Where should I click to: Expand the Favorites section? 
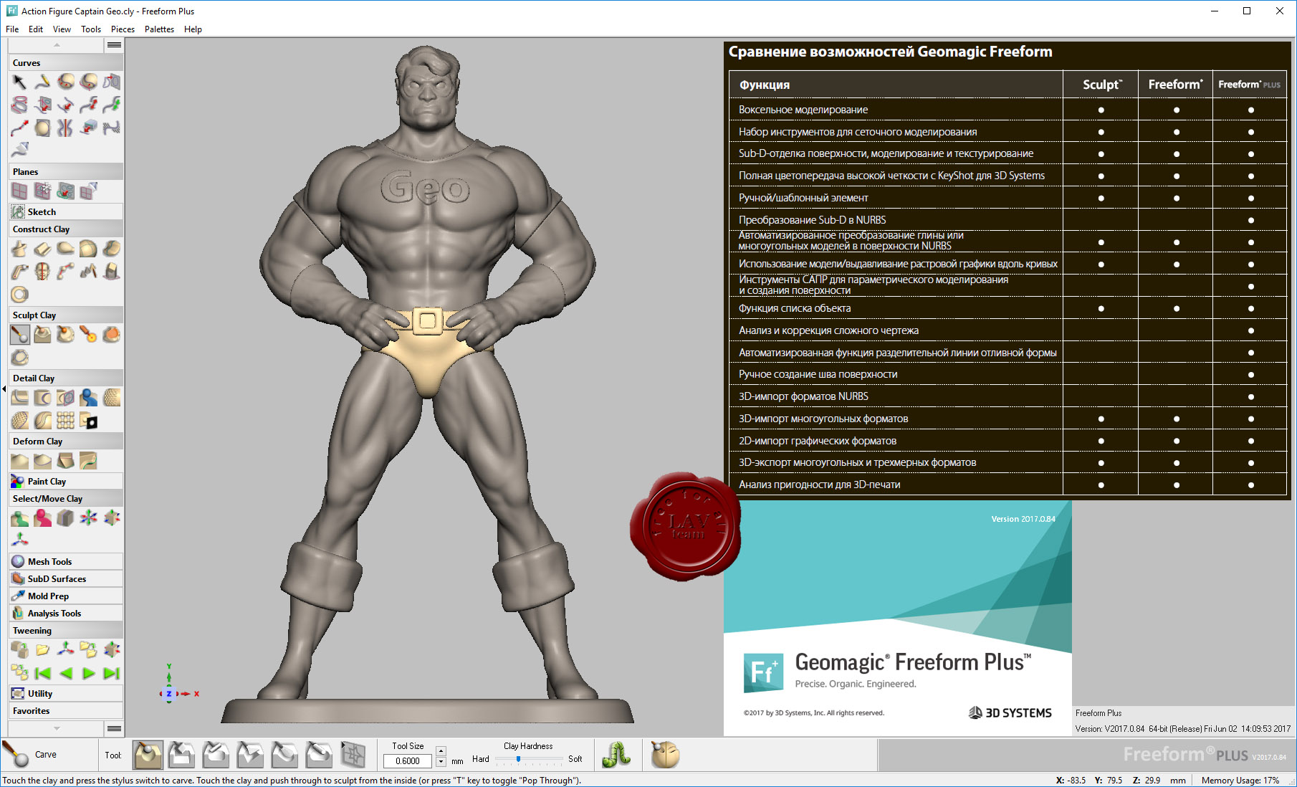[x=66, y=710]
